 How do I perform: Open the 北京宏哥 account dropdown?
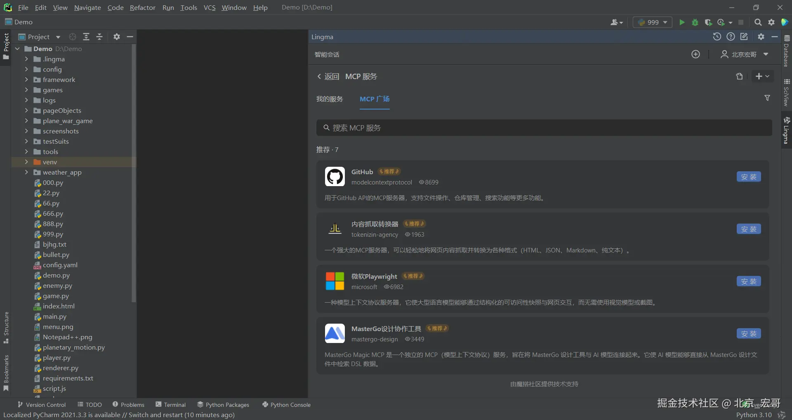pyautogui.click(x=745, y=54)
